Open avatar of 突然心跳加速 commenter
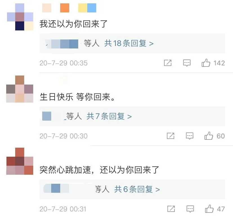The width and height of the screenshot is (233, 217). [x=20, y=161]
